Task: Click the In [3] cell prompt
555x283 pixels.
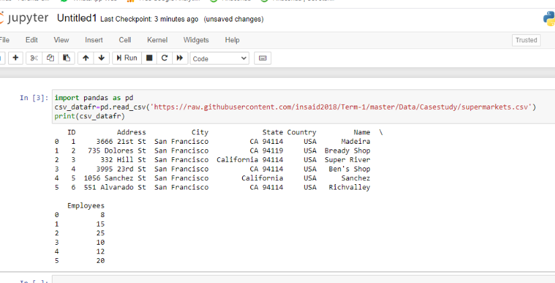Action: pos(34,98)
